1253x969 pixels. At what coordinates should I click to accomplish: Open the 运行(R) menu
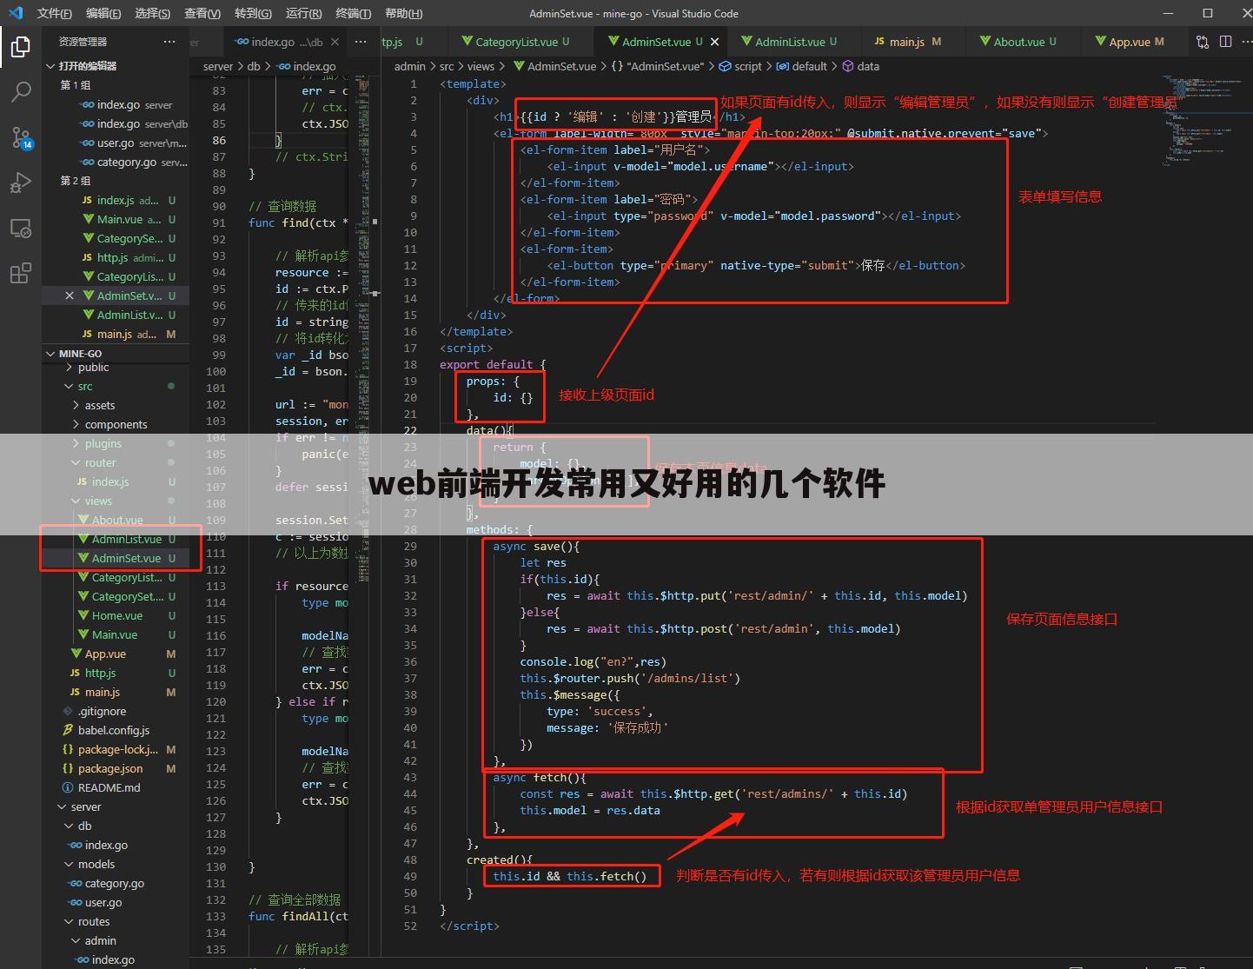coord(303,13)
